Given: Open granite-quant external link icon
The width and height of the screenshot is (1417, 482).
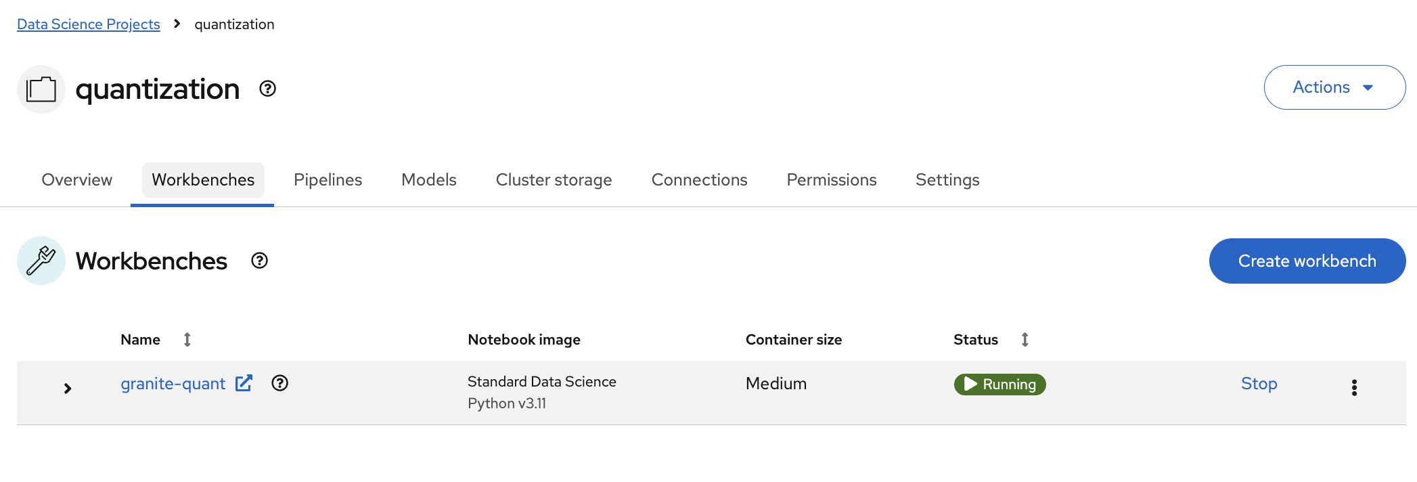Looking at the screenshot, I should 244,383.
